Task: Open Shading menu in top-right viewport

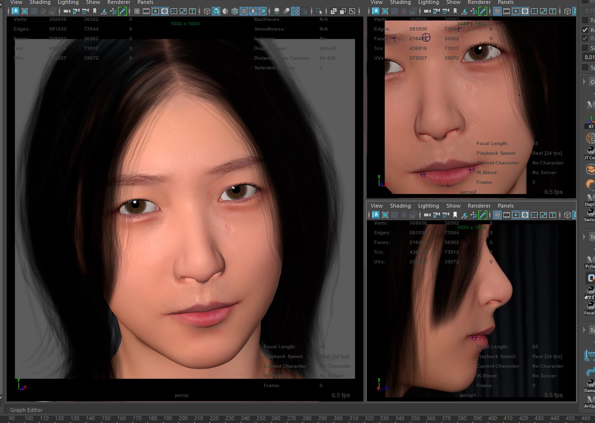Action: 400,2
